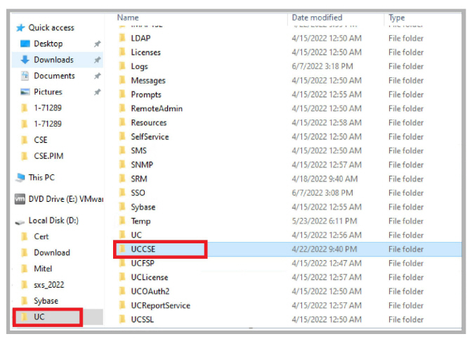Select the SMS folder icon

[x=122, y=150]
